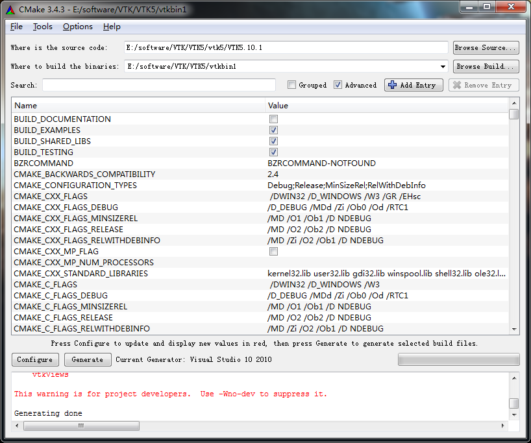This screenshot has height=443, width=531.
Task: Click the Name column header
Action: (x=138, y=106)
